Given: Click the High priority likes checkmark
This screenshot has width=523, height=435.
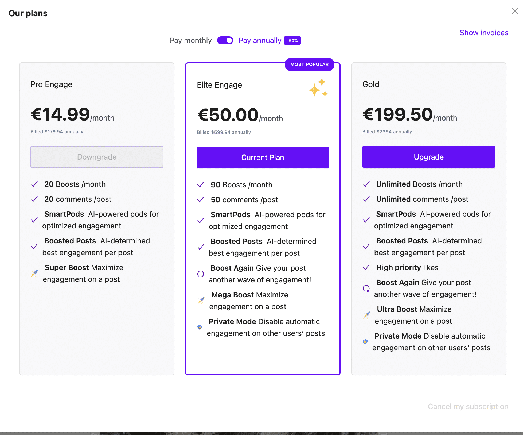Looking at the screenshot, I should point(366,267).
